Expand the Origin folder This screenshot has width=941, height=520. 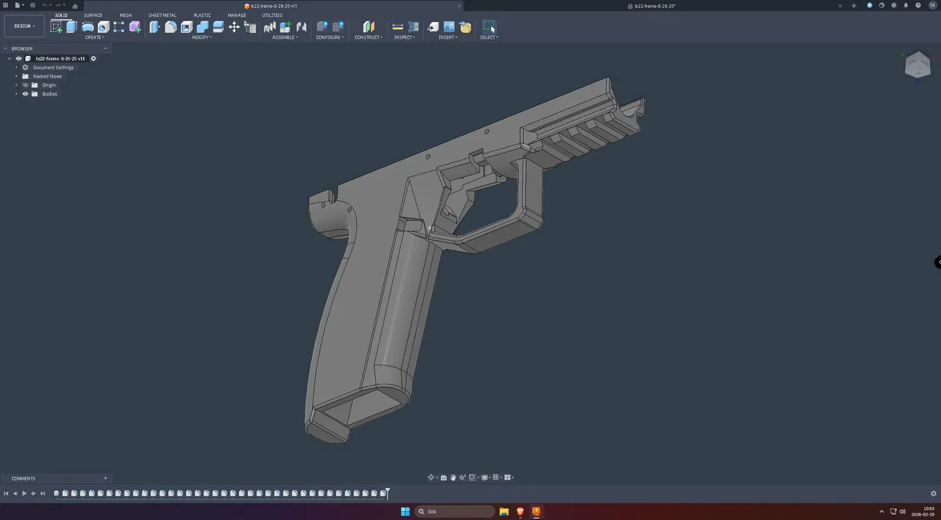coord(16,85)
